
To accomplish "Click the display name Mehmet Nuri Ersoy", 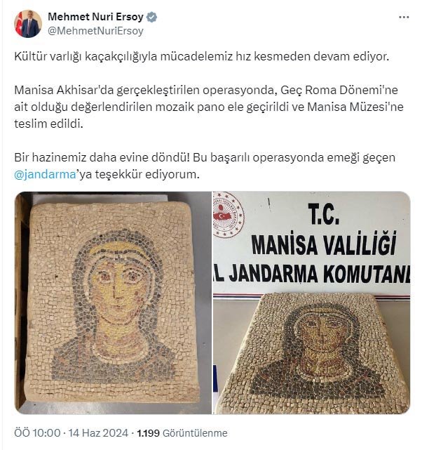I will click(96, 17).
